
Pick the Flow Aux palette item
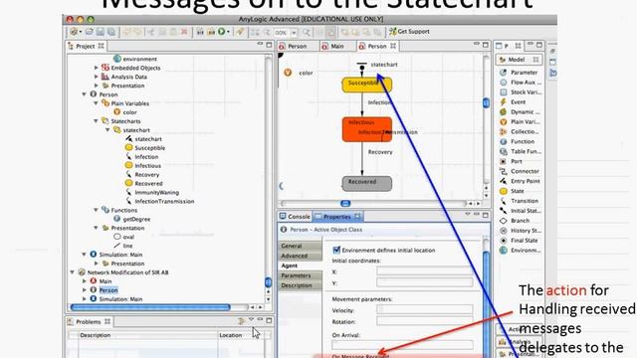(520, 83)
